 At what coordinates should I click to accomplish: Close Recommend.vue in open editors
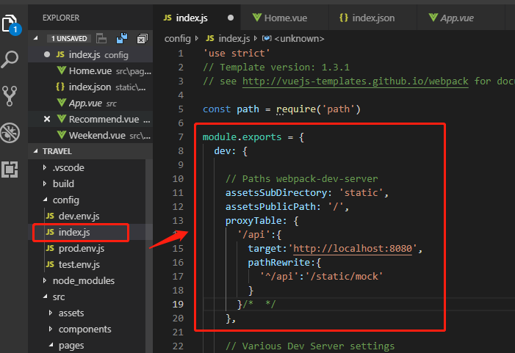pos(47,119)
